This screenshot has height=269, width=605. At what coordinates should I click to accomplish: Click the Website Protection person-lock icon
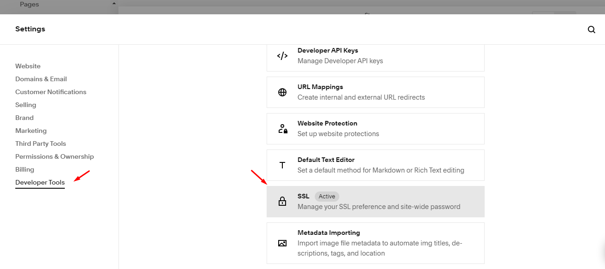tap(282, 129)
